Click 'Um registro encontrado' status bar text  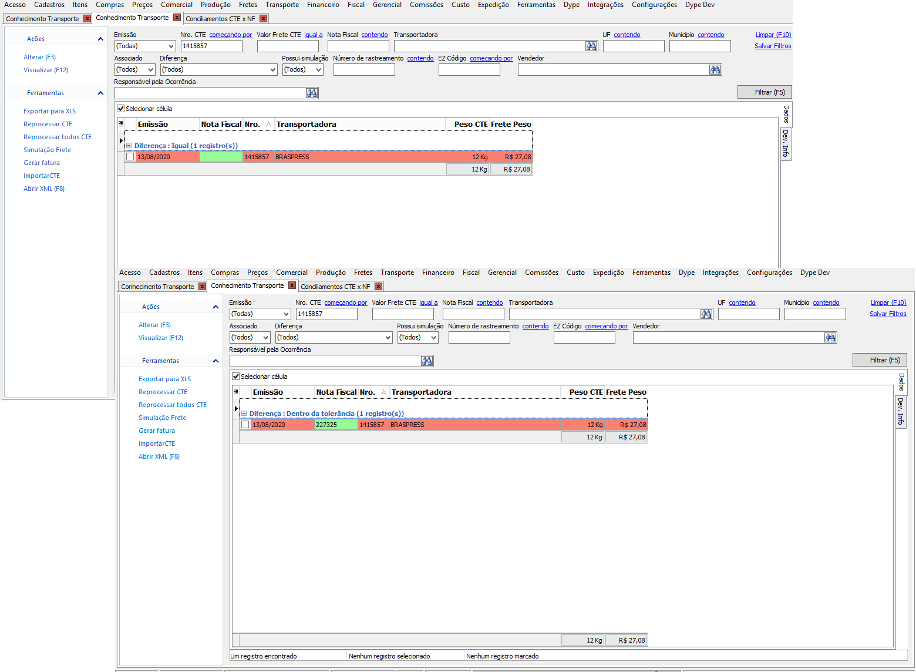pos(264,656)
